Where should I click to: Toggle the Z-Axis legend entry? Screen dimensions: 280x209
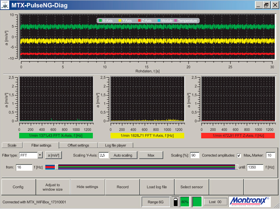[144, 21]
